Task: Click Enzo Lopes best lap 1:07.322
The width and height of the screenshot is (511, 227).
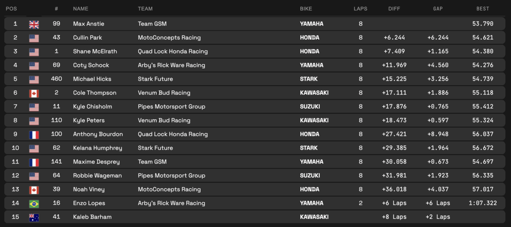Action: pyautogui.click(x=482, y=204)
